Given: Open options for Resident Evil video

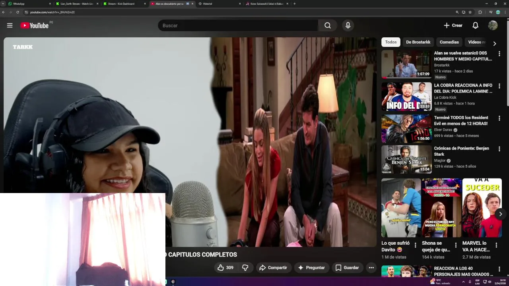Looking at the screenshot, I should tap(499, 118).
